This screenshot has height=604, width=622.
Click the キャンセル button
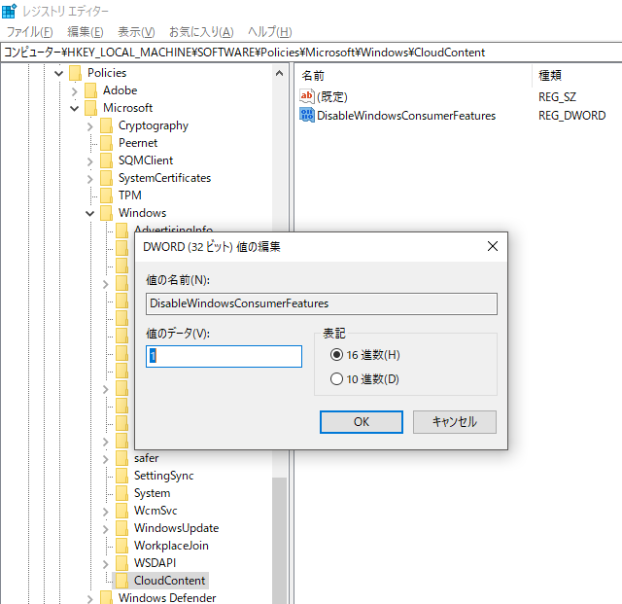[455, 422]
